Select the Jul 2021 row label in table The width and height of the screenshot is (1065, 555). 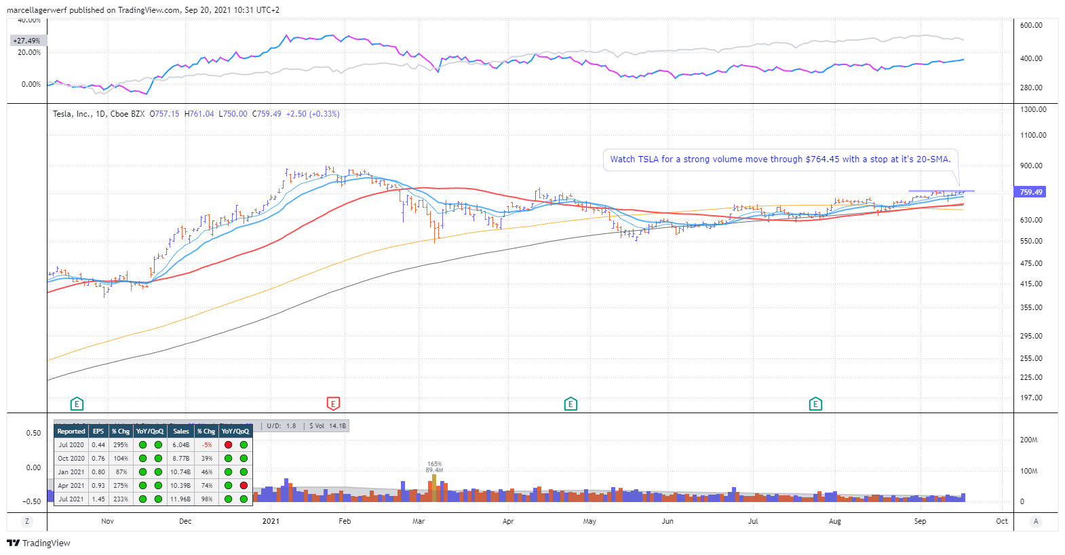(71, 499)
